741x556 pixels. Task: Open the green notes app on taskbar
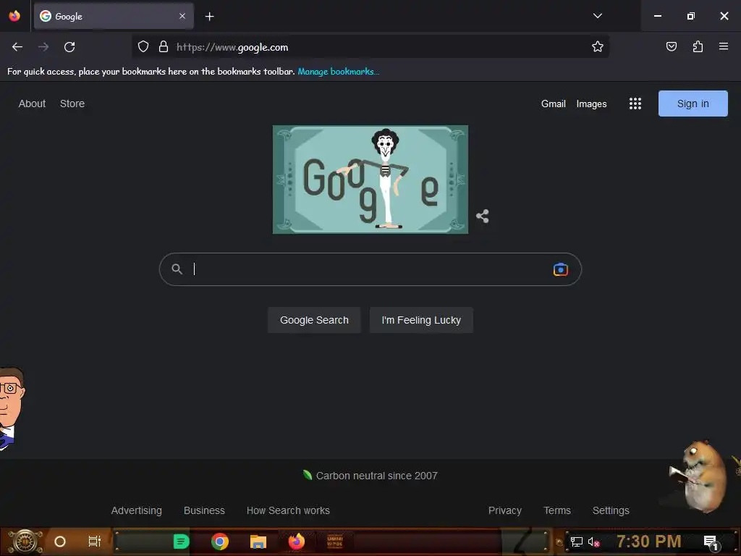tap(181, 542)
